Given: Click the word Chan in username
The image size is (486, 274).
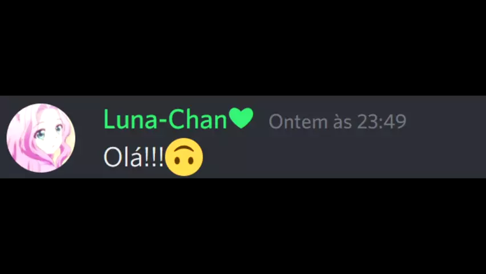Looking at the screenshot, I should (x=199, y=120).
